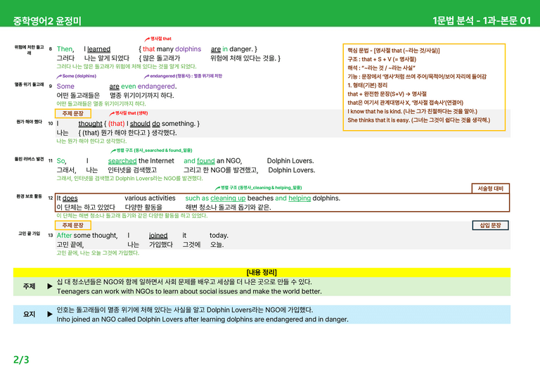Click the underlined phrase 'cleaning up'
Screen dimensions: 540x382
228,198
